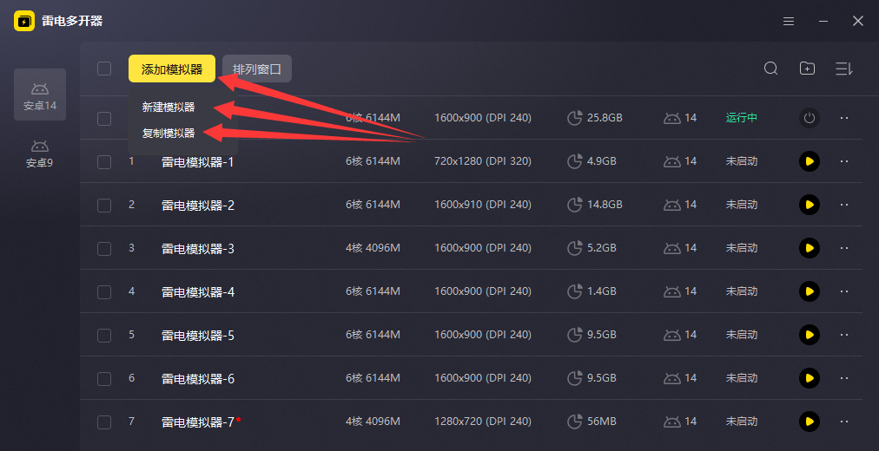Viewport: 879px width, 451px height.
Task: Start 雷电模拟器-1 with play button
Action: 809,161
